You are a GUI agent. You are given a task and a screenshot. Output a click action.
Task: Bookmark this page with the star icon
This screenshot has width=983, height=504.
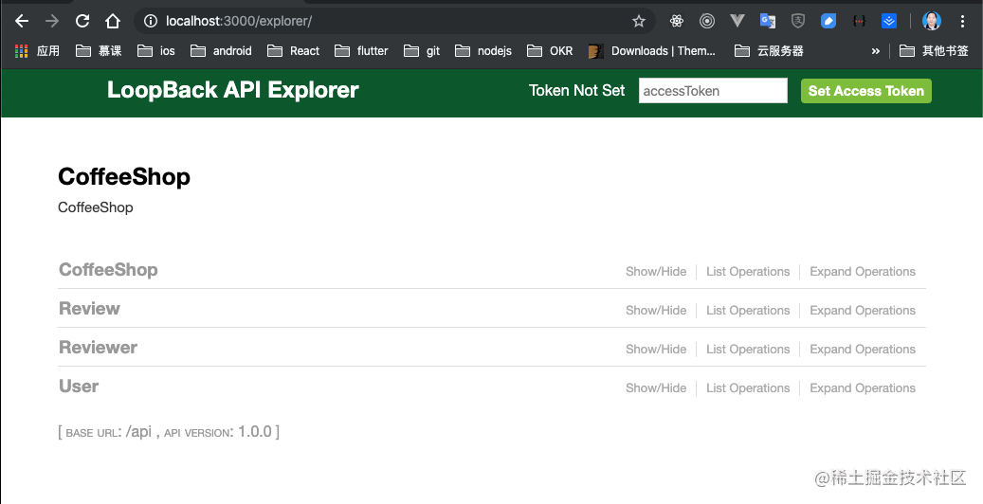639,21
